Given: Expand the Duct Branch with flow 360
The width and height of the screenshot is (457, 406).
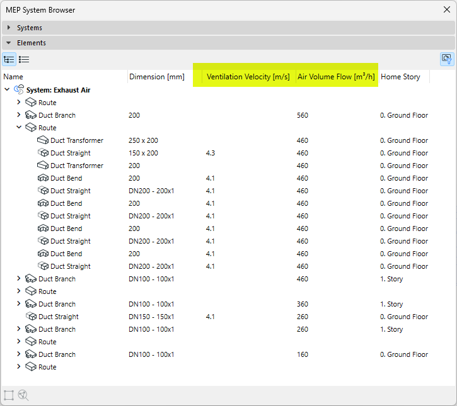Looking at the screenshot, I should click(19, 303).
